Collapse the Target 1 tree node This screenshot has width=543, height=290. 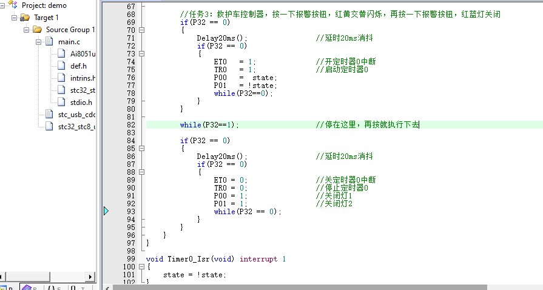(x=15, y=18)
